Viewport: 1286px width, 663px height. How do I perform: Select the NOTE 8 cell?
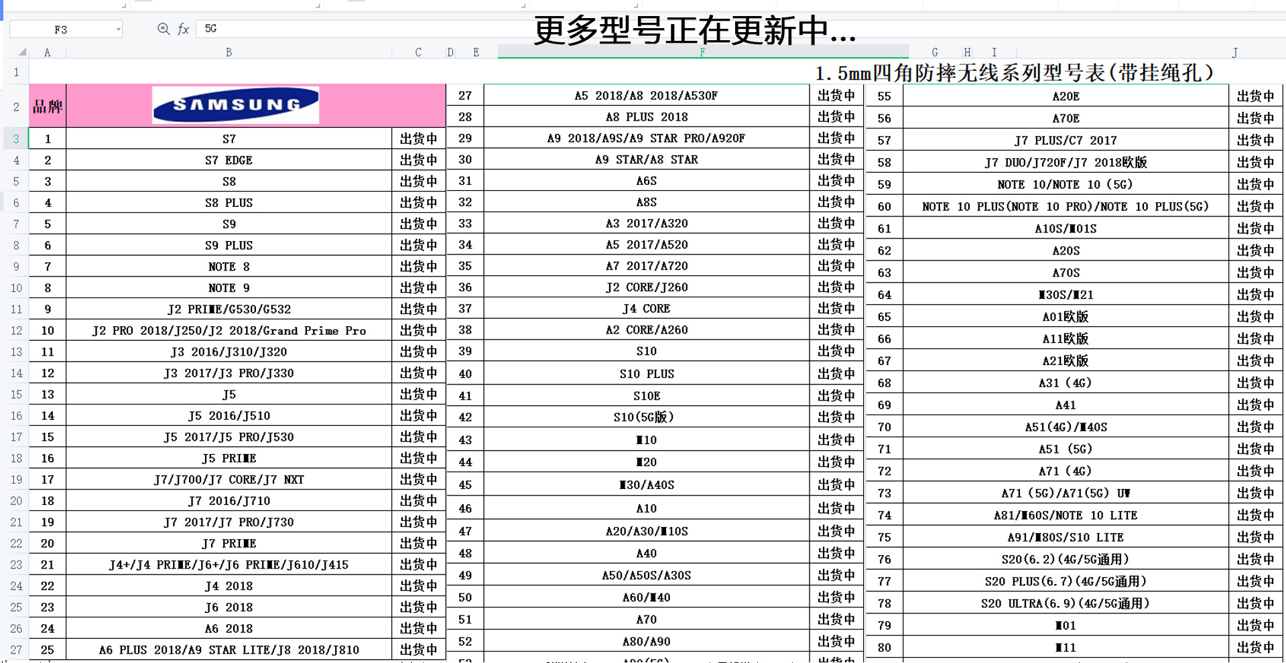(x=229, y=267)
